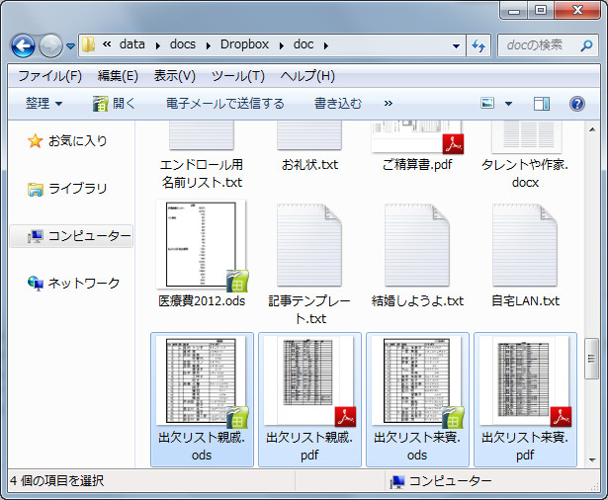Select 記事テンプレート.txt file icon

309,245
